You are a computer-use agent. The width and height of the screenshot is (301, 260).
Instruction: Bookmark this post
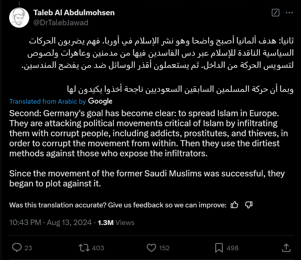pyautogui.click(x=219, y=248)
